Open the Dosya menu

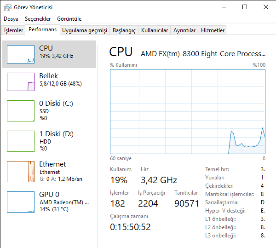(x=11, y=19)
